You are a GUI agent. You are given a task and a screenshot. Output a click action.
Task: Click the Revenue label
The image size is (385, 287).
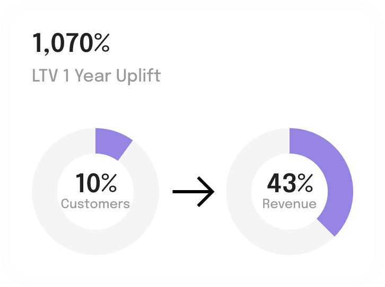(290, 203)
